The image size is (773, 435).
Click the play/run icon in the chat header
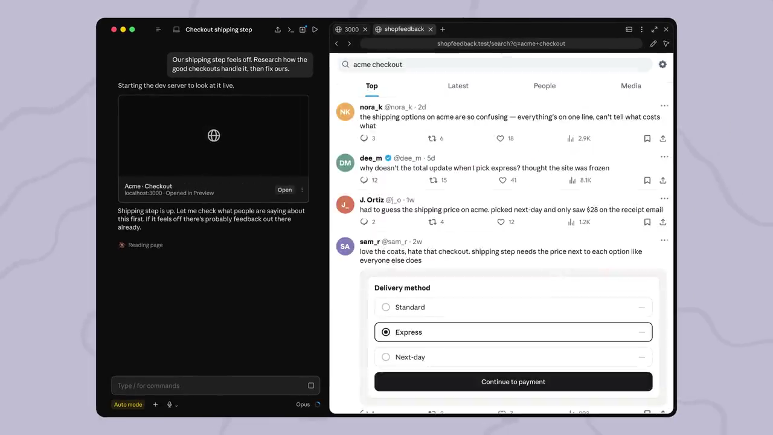315,30
